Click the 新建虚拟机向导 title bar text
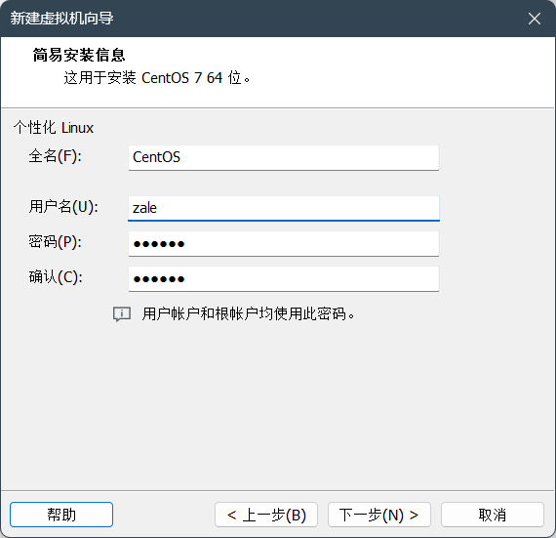Image resolution: width=556 pixels, height=538 pixels. (x=61, y=19)
